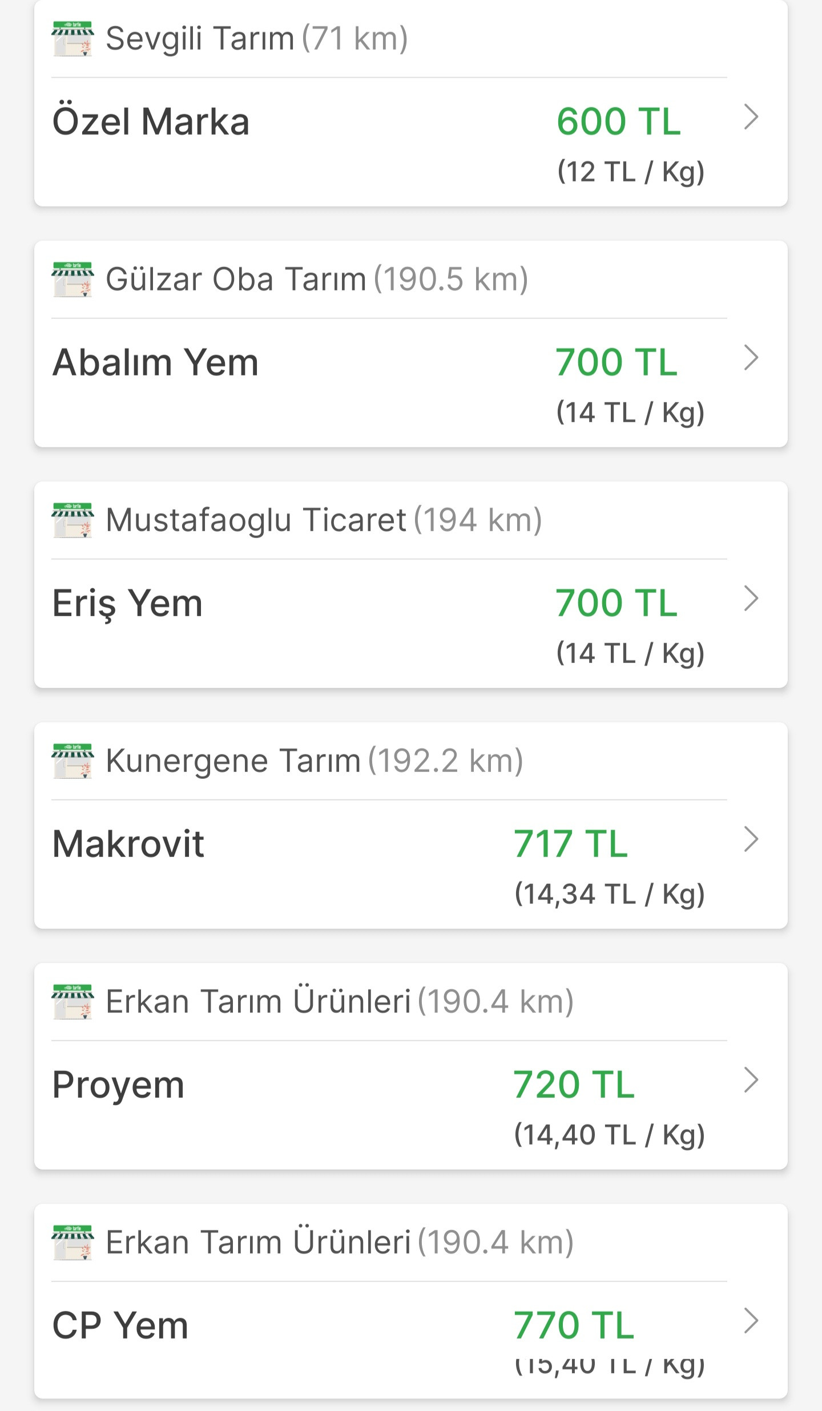
Task: Click the chevron on the Makrovit row
Action: (x=751, y=840)
